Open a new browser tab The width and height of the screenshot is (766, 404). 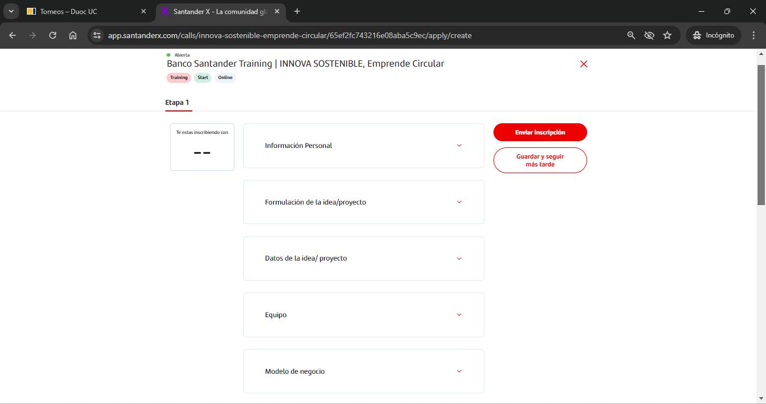(x=297, y=11)
